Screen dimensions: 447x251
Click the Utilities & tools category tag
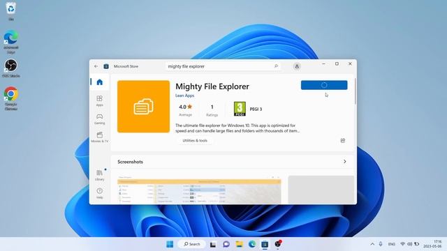click(x=195, y=141)
